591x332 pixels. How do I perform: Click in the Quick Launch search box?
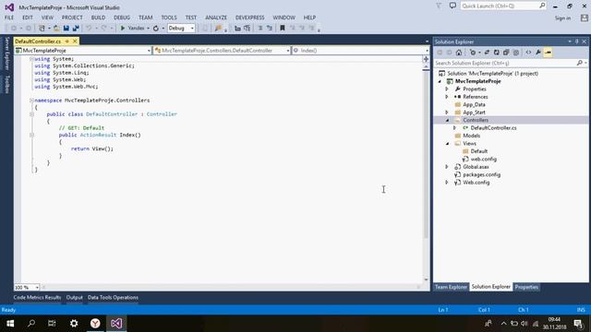click(503, 6)
